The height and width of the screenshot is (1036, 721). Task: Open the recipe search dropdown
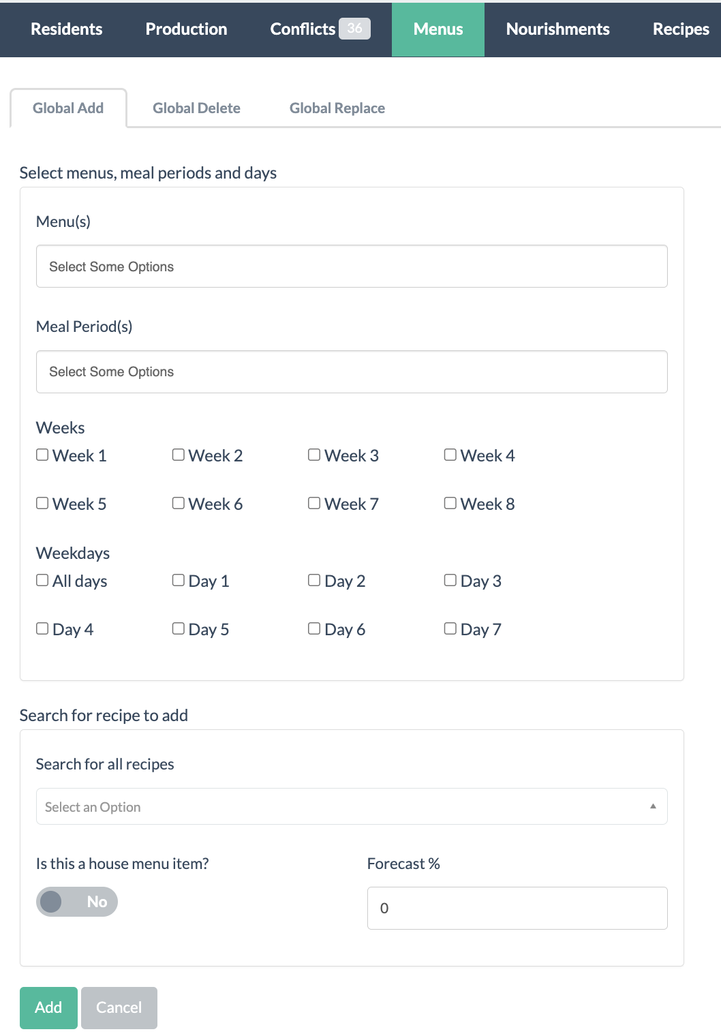[341, 806]
